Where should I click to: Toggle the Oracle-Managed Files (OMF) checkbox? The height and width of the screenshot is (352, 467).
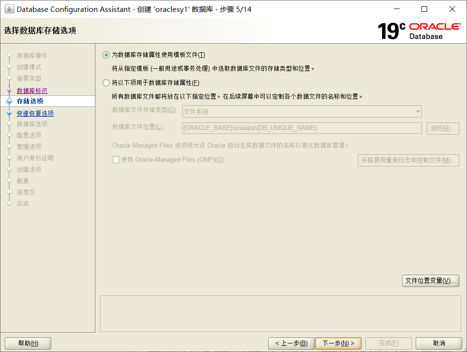point(115,159)
